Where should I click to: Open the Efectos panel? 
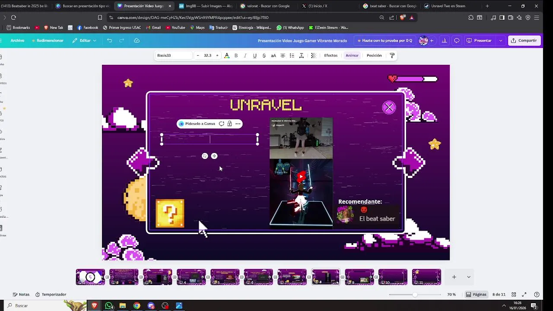coord(331,55)
